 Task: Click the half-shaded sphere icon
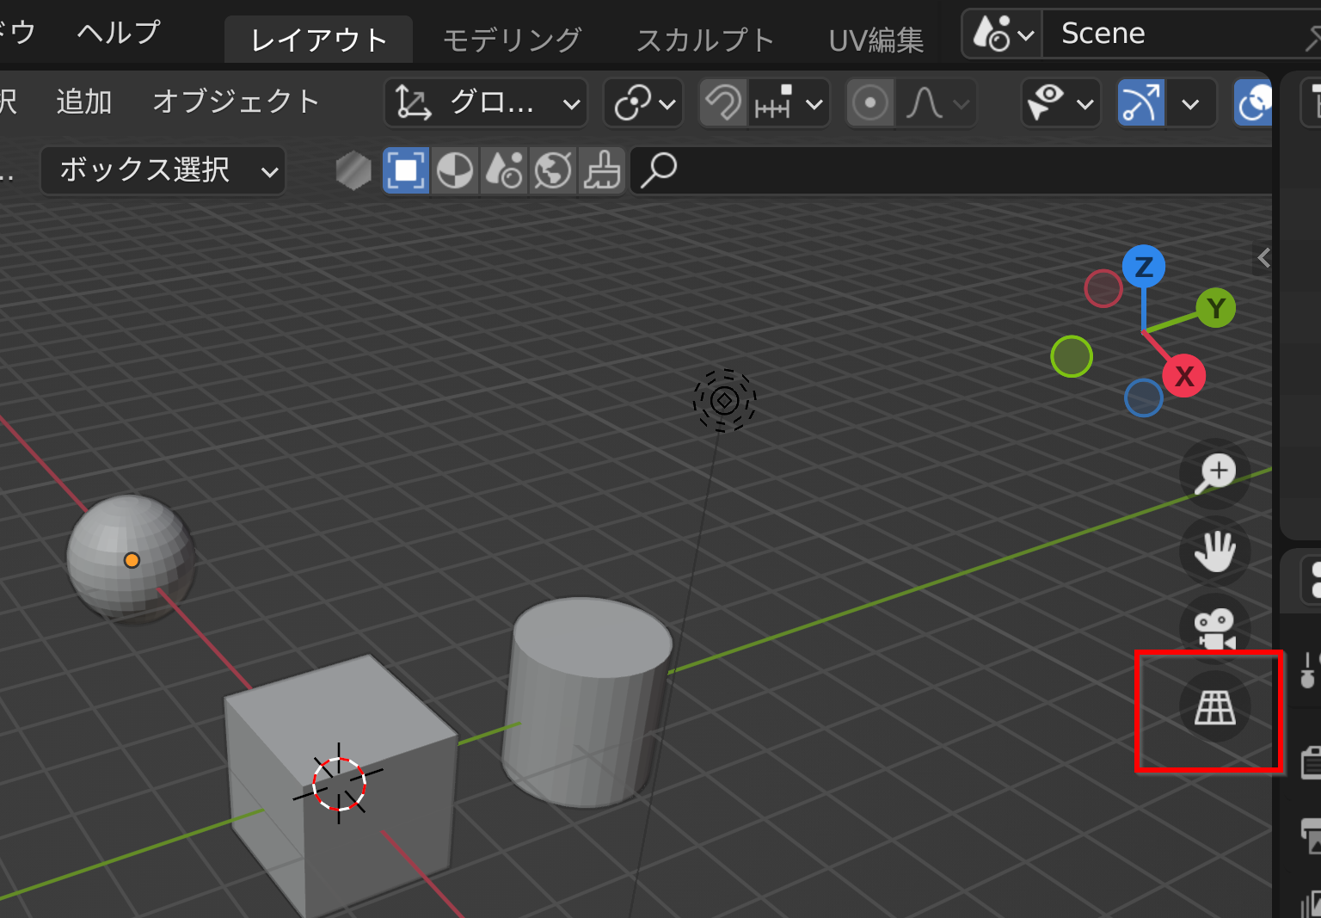point(455,170)
